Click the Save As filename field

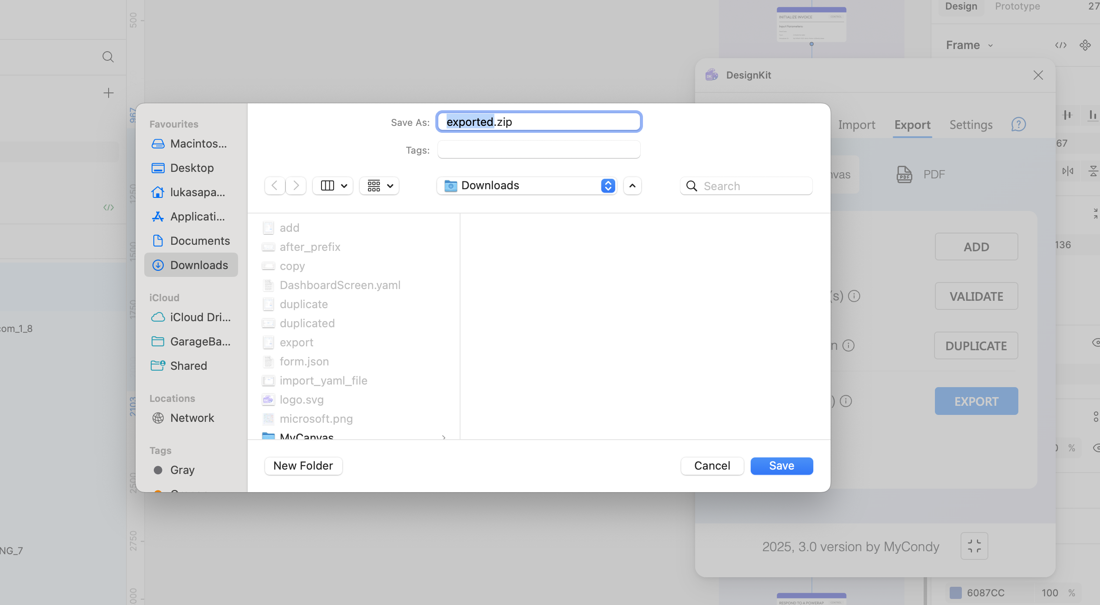click(x=539, y=122)
